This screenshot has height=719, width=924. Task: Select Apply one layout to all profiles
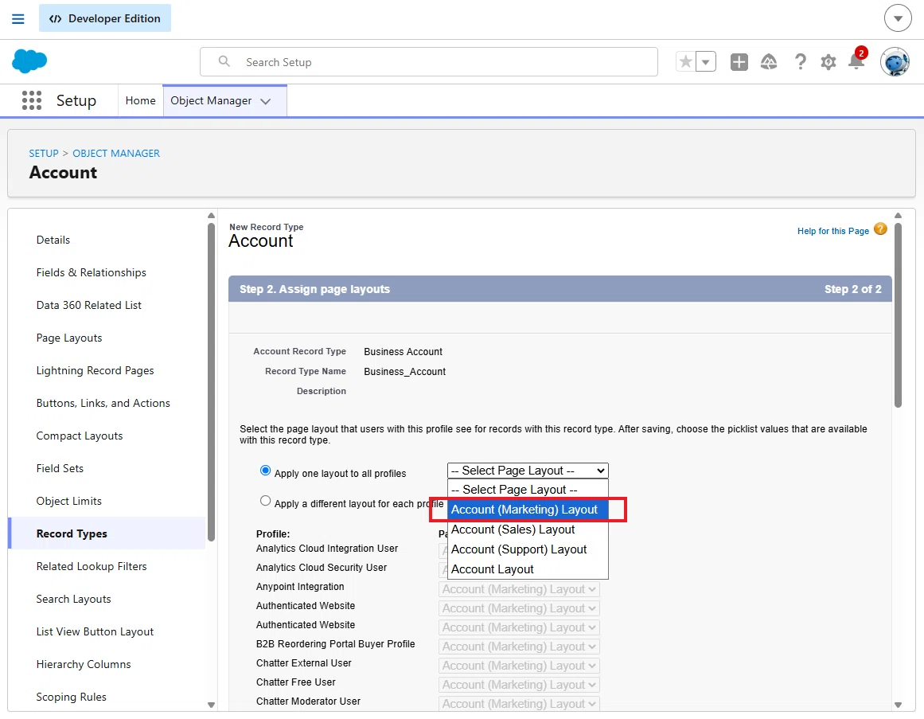coord(265,471)
